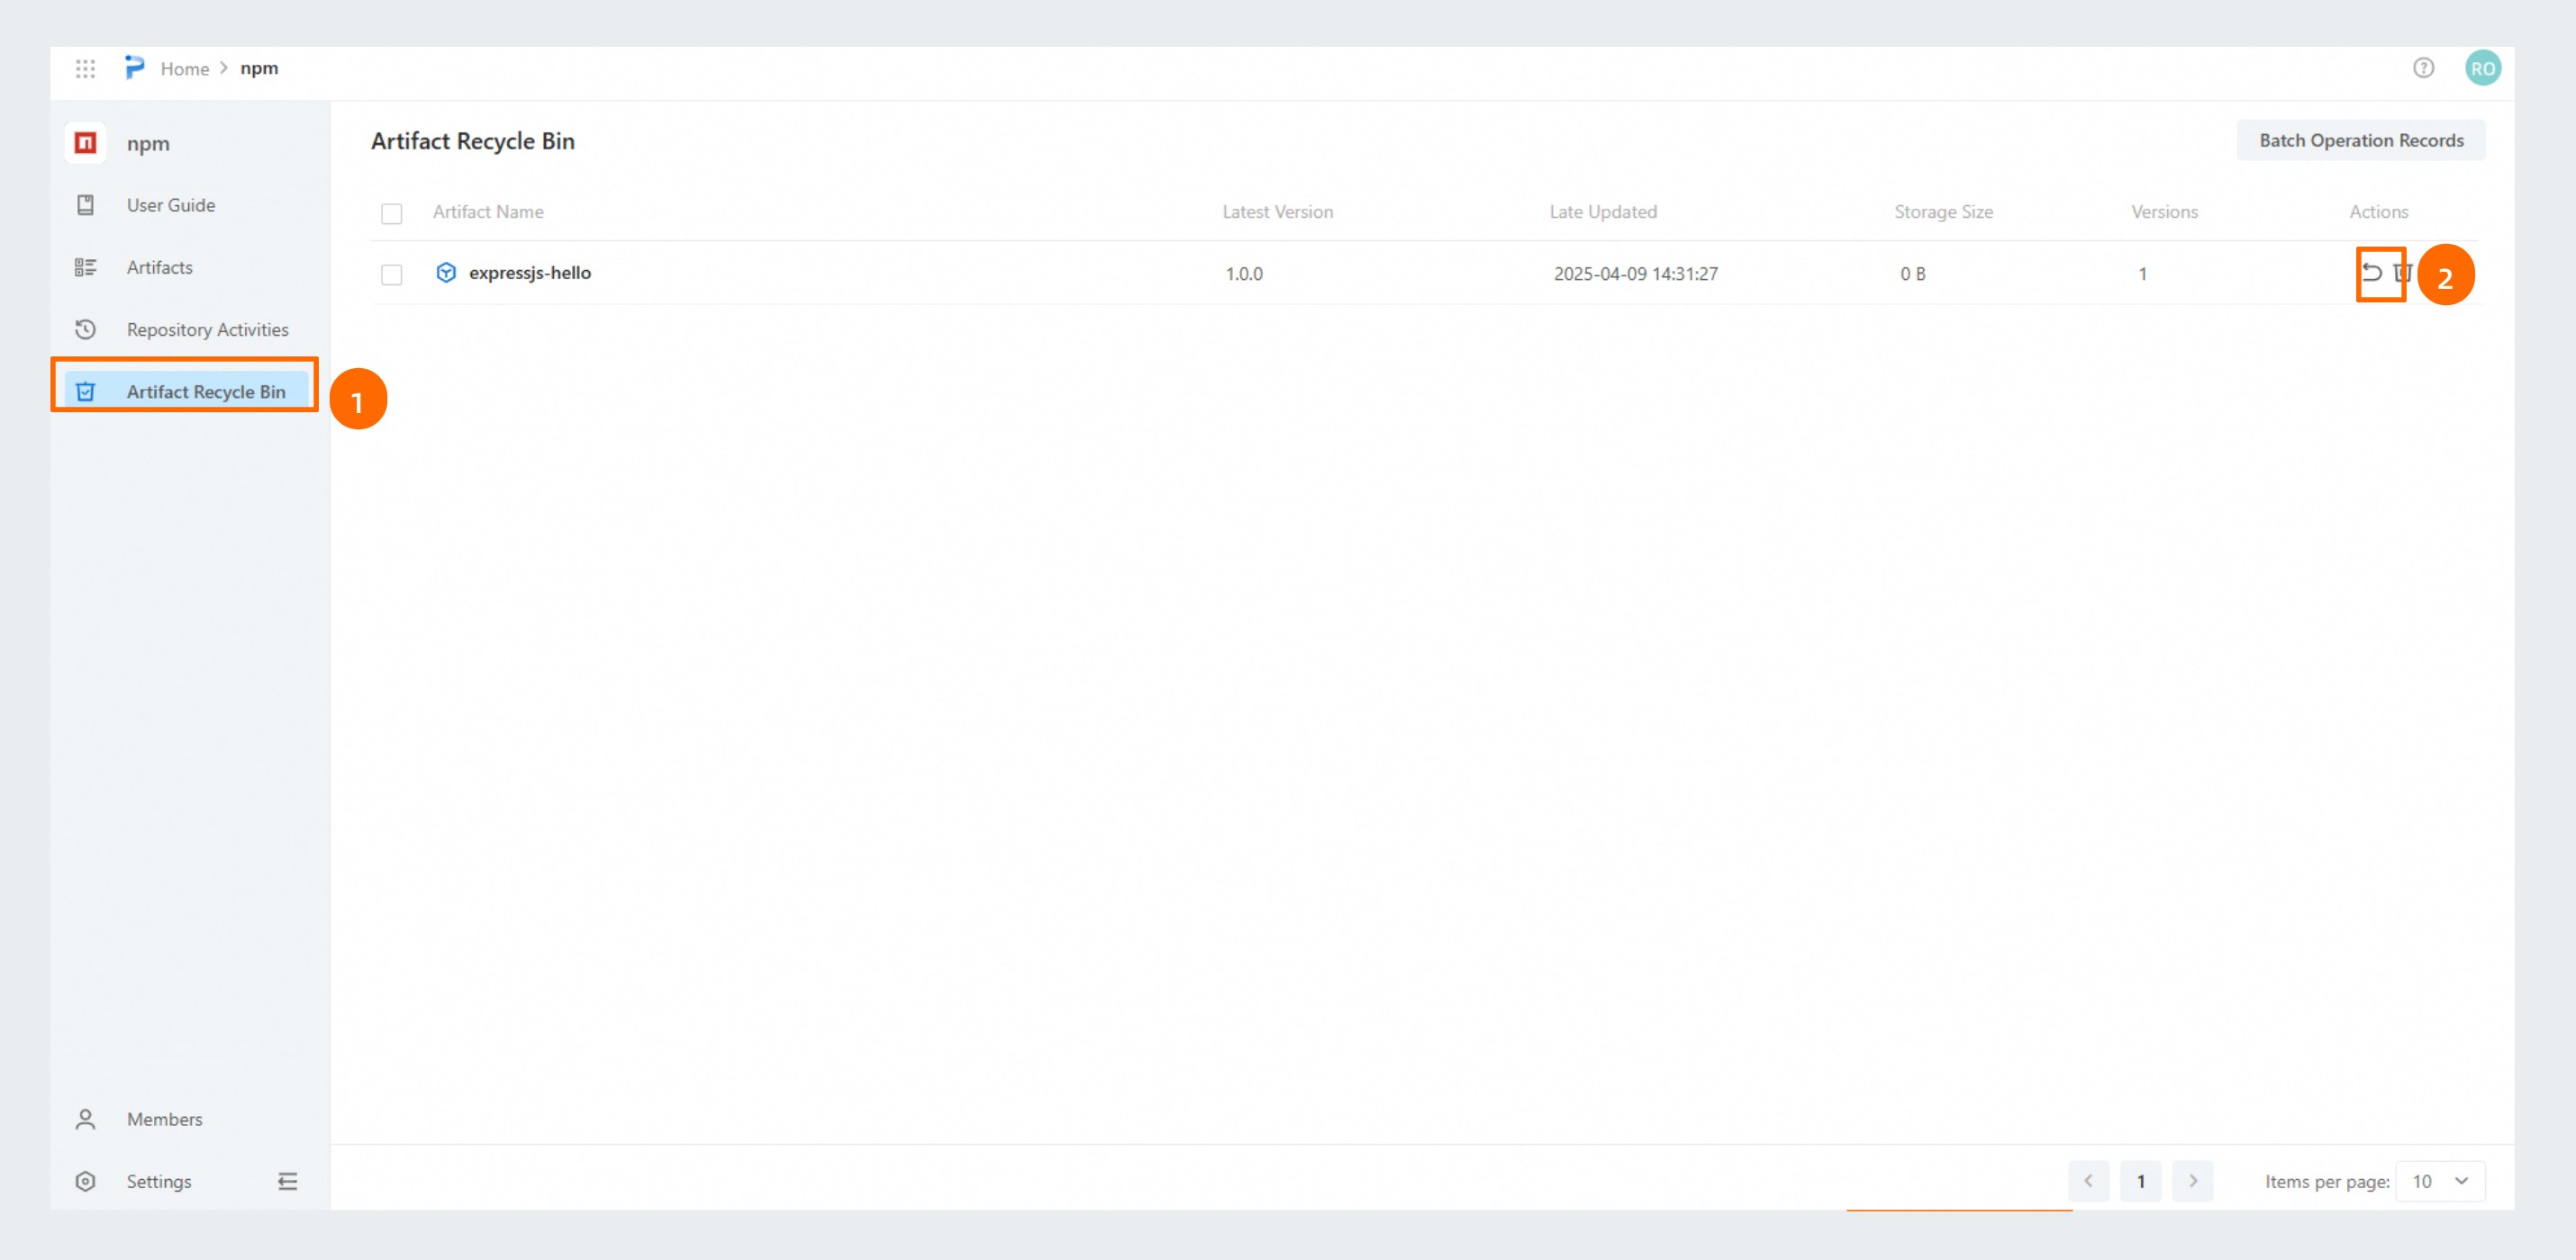The height and width of the screenshot is (1260, 2576).
Task: Open the help question mark icon
Action: (2423, 67)
